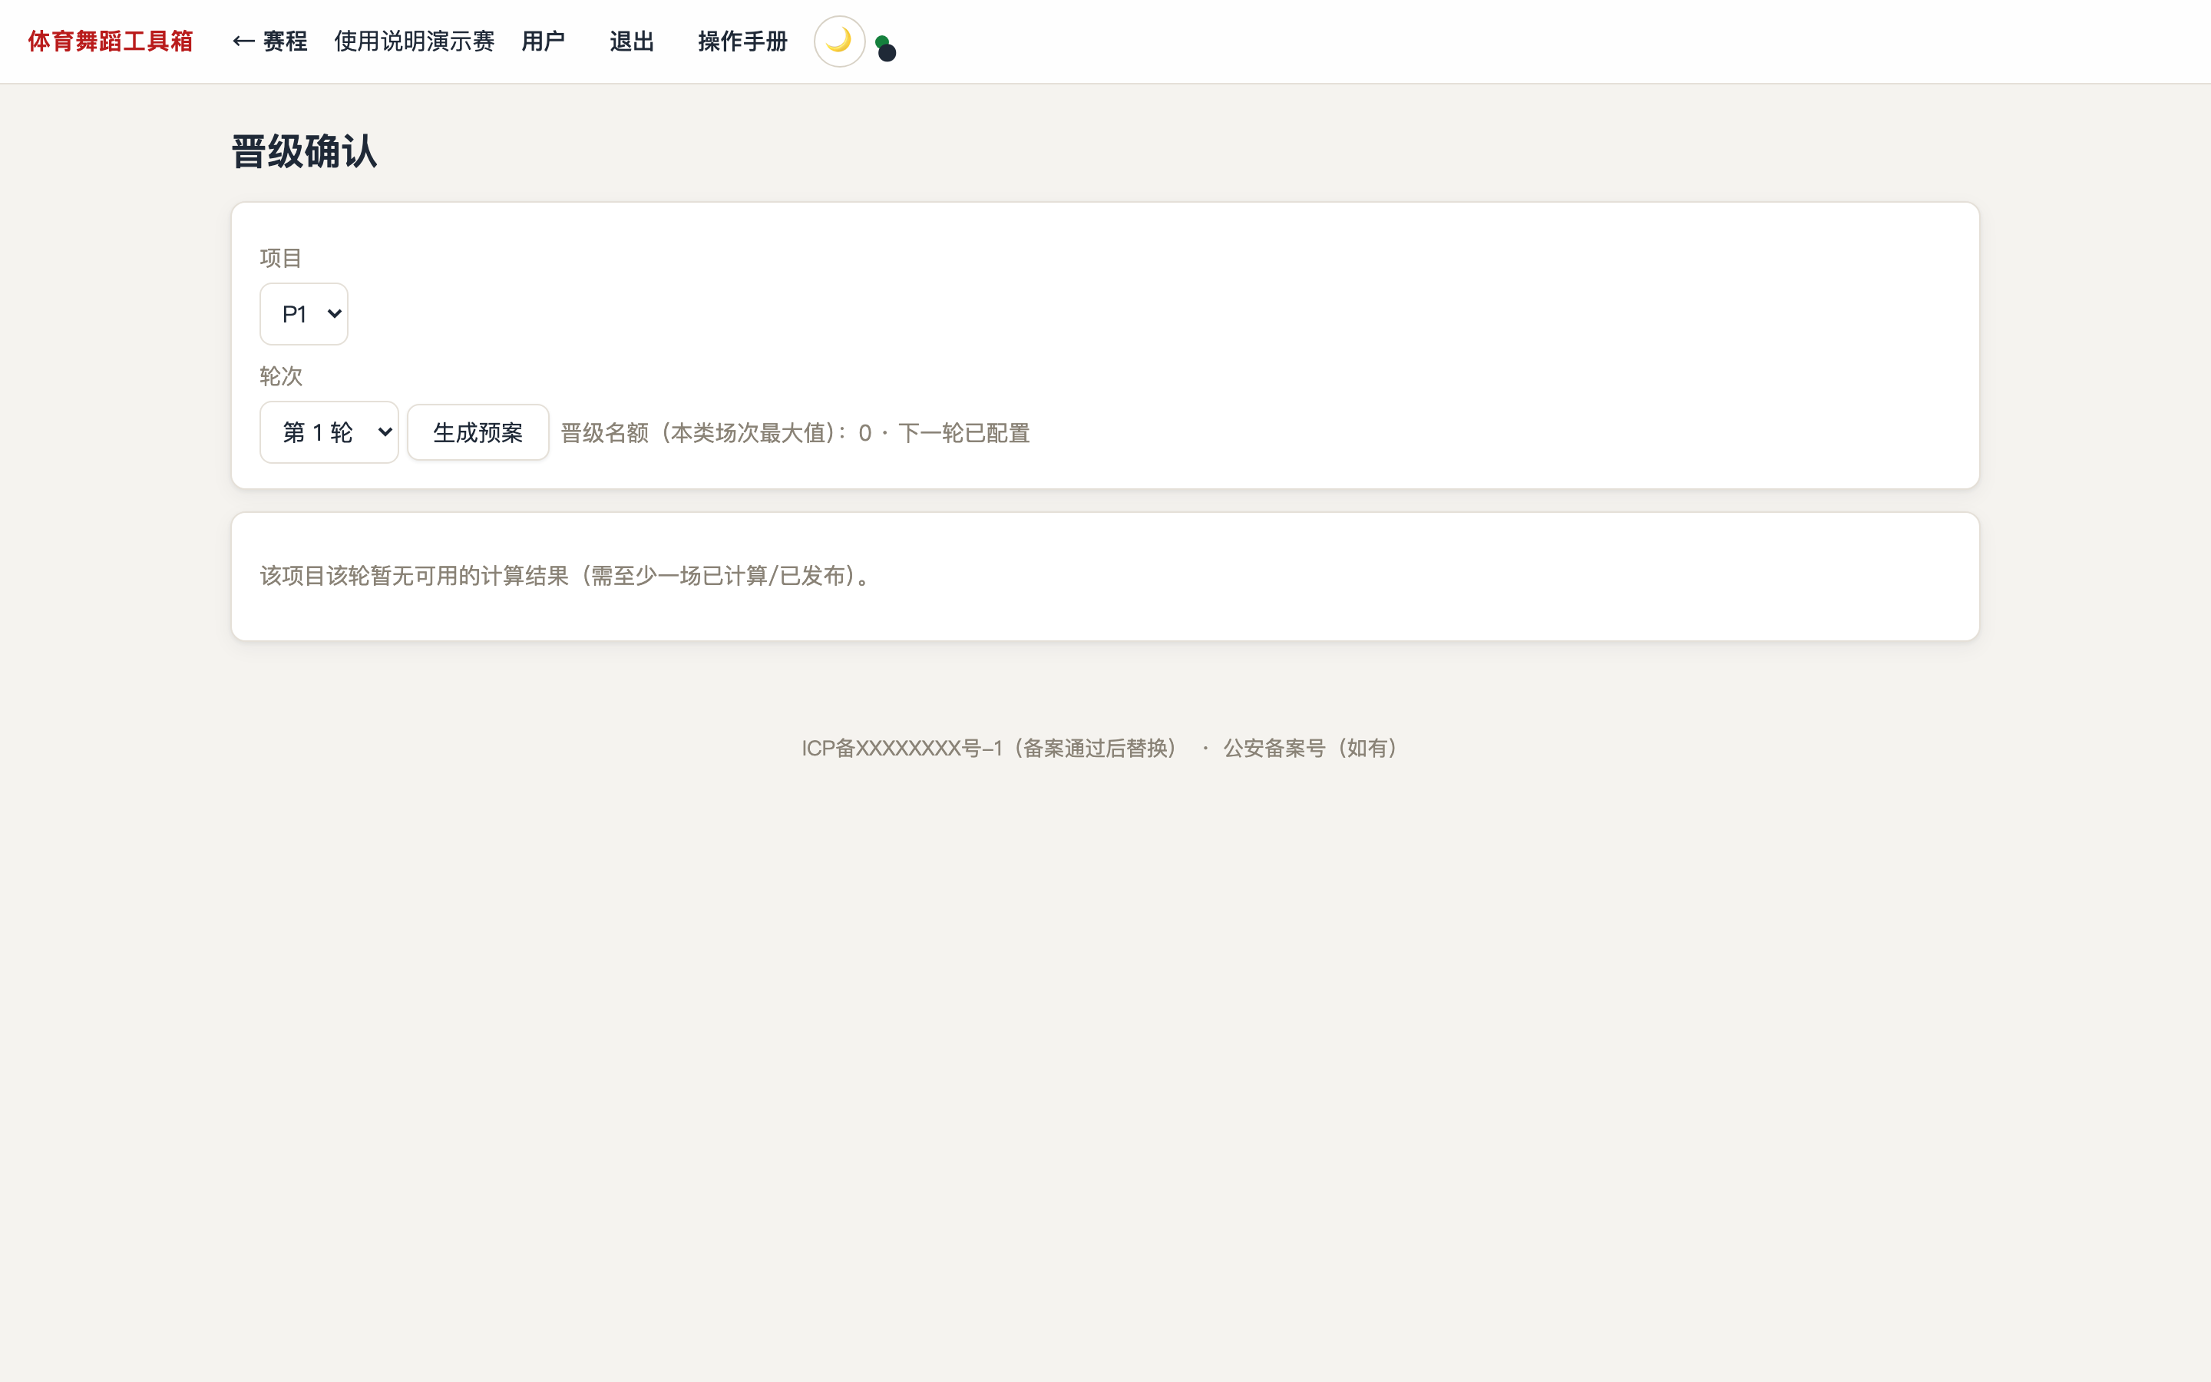Click the green and dark status dot indicator

(885, 48)
